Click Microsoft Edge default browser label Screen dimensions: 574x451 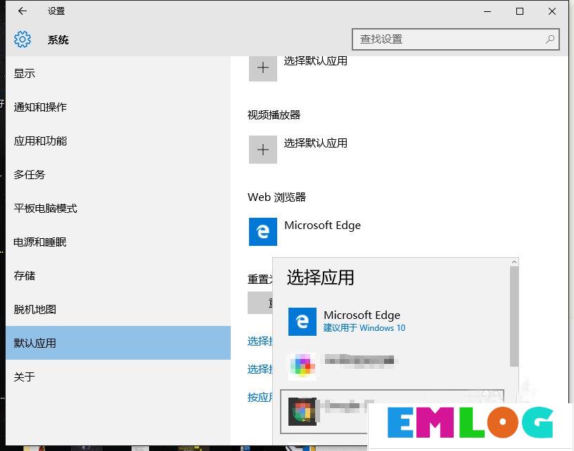(322, 225)
